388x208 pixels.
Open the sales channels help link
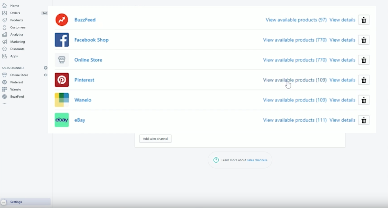[257, 160]
